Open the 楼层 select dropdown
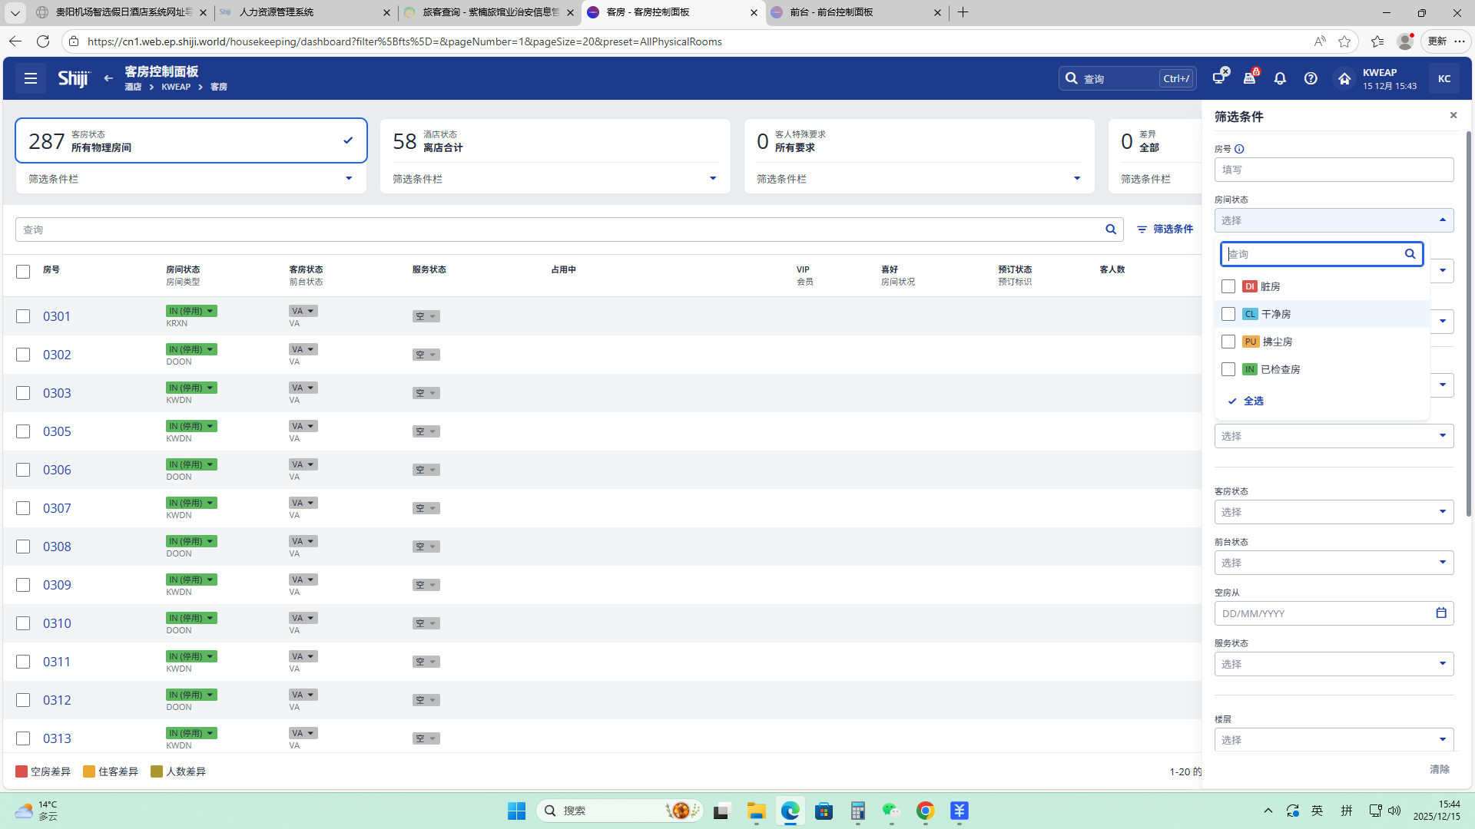The width and height of the screenshot is (1475, 829). tap(1334, 740)
